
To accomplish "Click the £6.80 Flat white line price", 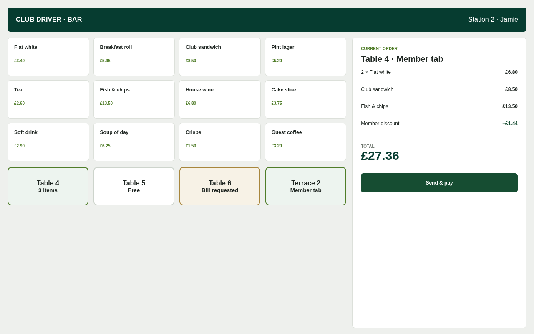I will click(511, 72).
